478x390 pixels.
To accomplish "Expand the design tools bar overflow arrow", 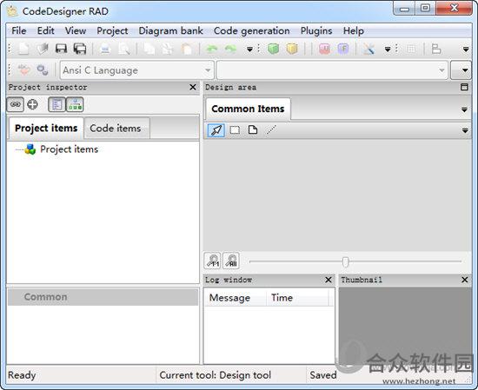I will point(465,130).
